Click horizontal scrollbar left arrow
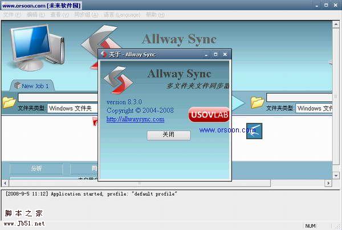 pos(5,183)
